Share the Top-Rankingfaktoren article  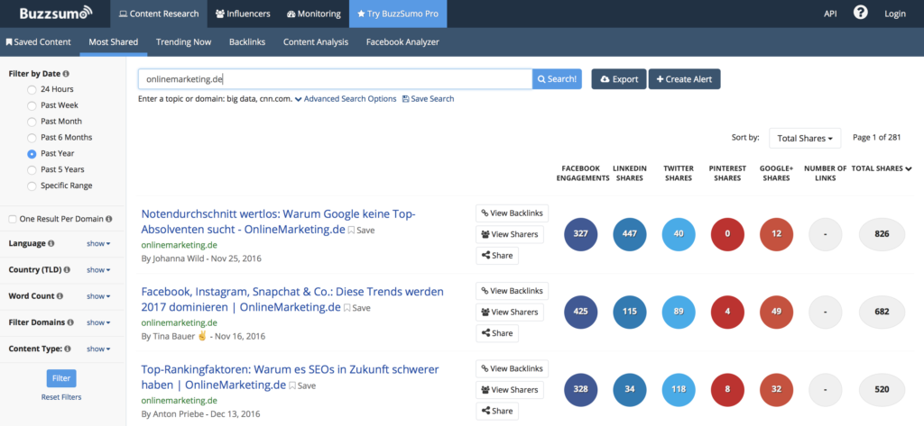(x=497, y=411)
